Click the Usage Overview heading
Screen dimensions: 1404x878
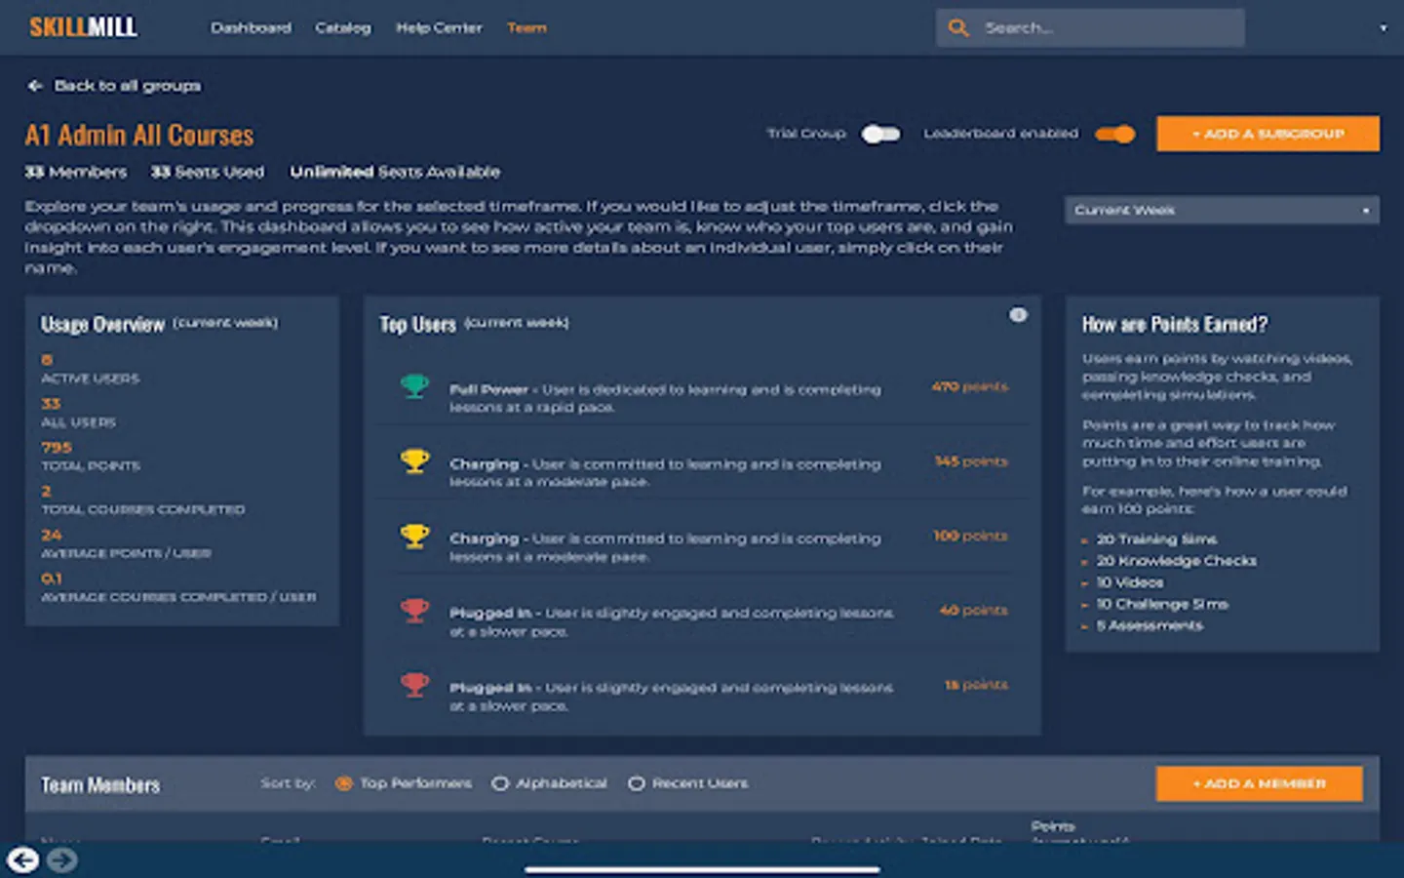pyautogui.click(x=102, y=324)
